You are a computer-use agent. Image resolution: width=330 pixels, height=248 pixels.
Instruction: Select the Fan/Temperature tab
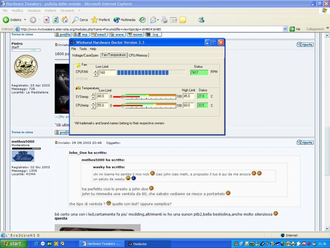click(114, 55)
